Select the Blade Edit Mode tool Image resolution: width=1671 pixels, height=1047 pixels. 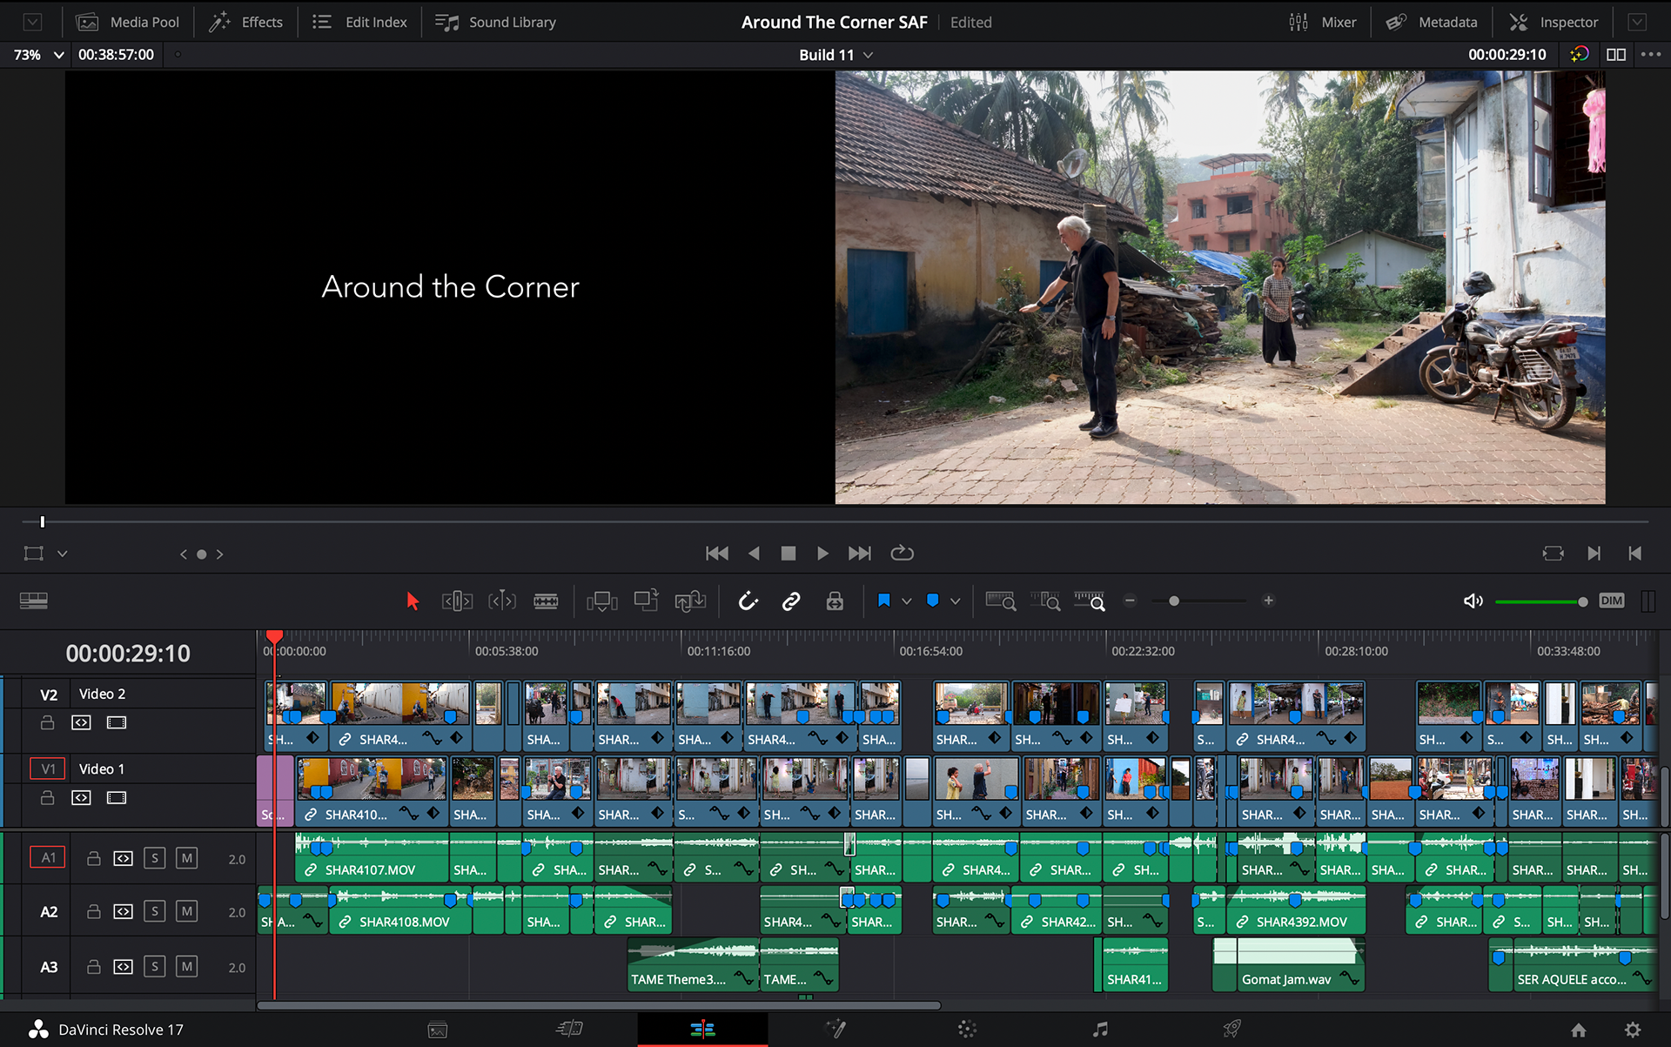(x=546, y=601)
